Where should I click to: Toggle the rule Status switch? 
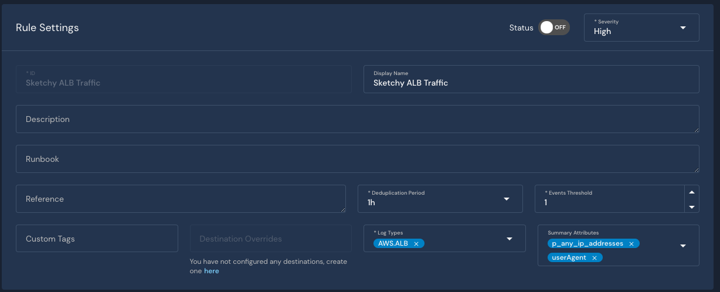coord(554,28)
